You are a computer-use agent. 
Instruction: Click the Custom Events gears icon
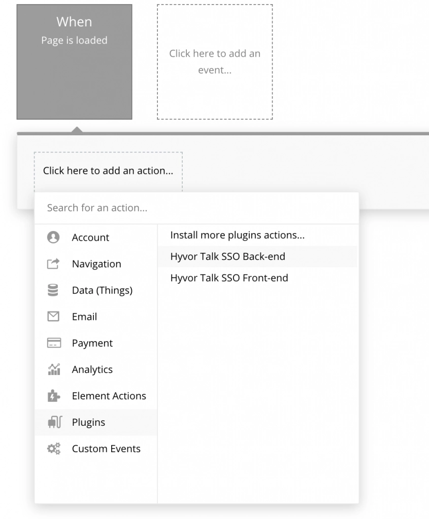tap(54, 449)
